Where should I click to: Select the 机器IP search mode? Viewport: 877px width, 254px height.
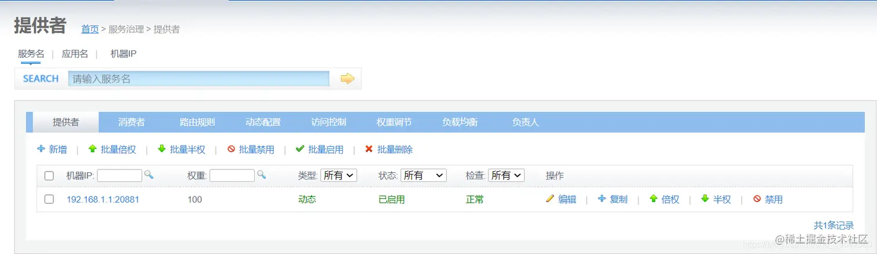click(124, 53)
